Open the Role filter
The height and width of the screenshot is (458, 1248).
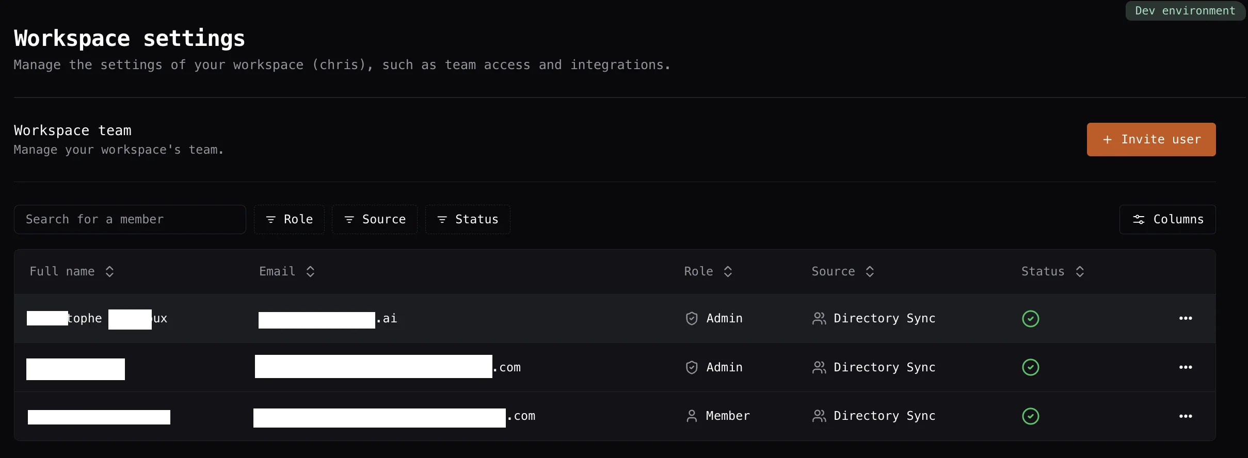(x=289, y=219)
